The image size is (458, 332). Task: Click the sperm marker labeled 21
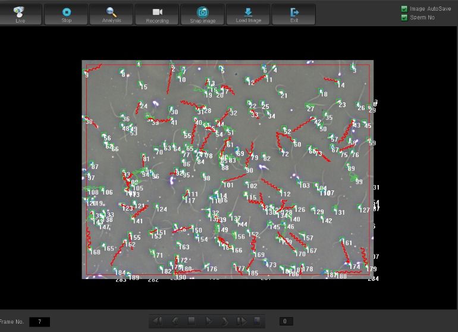click(283, 95)
